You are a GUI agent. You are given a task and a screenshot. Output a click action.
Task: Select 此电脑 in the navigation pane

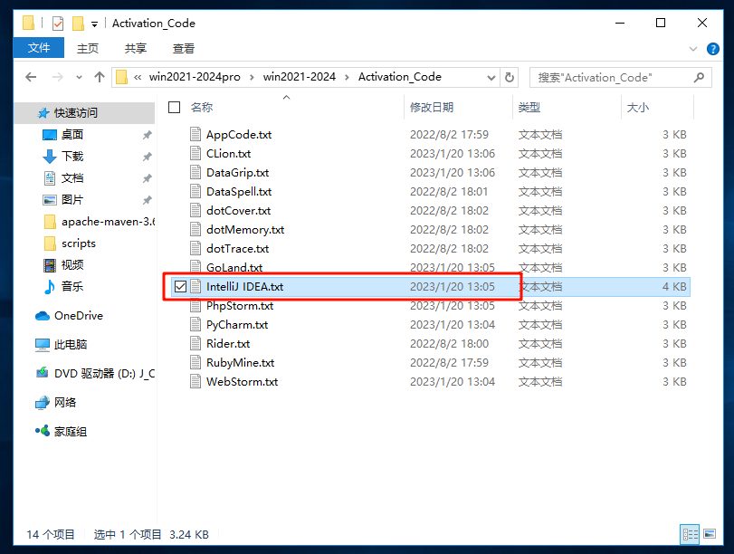(x=71, y=345)
